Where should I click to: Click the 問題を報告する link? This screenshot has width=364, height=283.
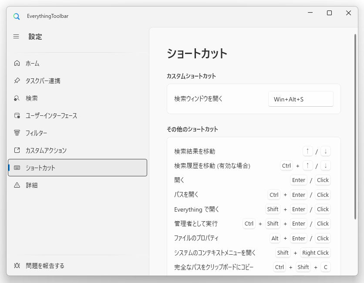pyautogui.click(x=78, y=266)
